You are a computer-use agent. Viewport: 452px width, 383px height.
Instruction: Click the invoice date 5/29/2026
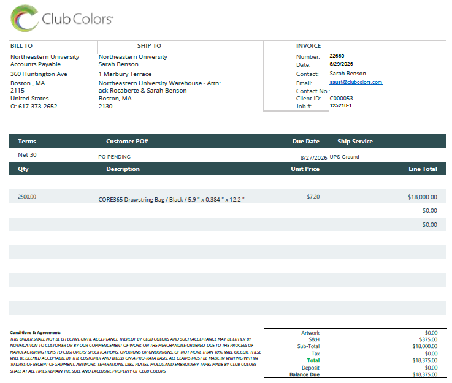[341, 64]
